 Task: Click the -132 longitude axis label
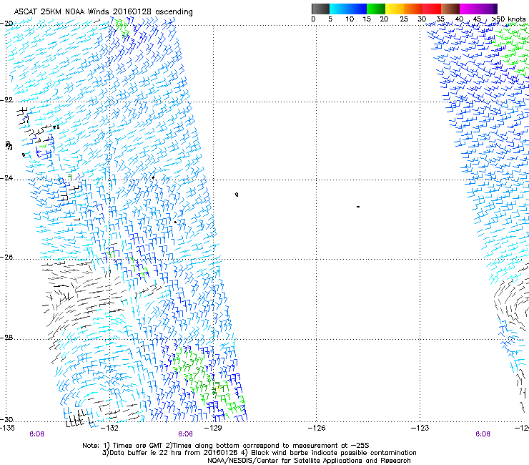[109, 428]
